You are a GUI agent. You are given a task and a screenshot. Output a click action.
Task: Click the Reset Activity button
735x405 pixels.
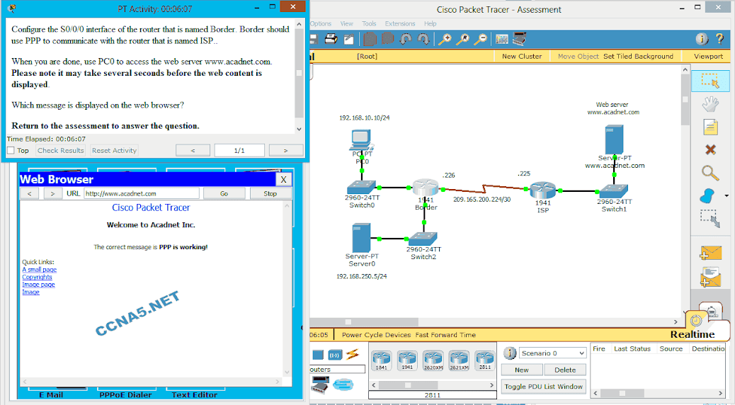click(x=115, y=151)
